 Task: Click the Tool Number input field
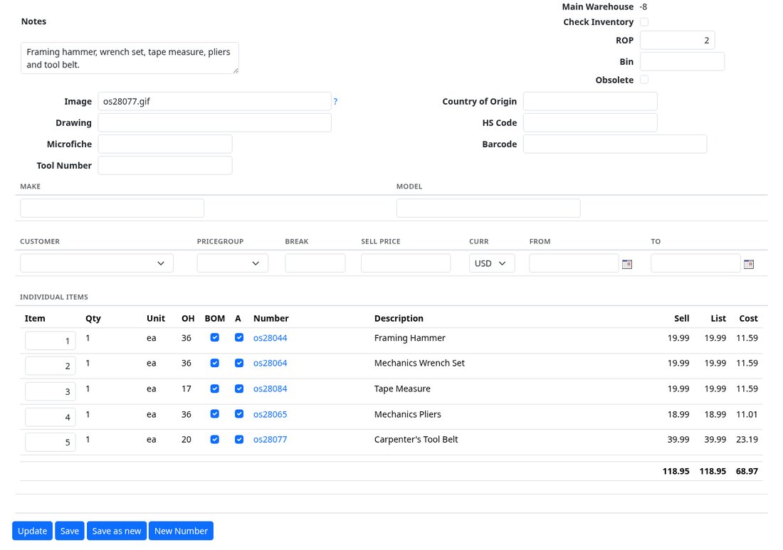tap(165, 166)
